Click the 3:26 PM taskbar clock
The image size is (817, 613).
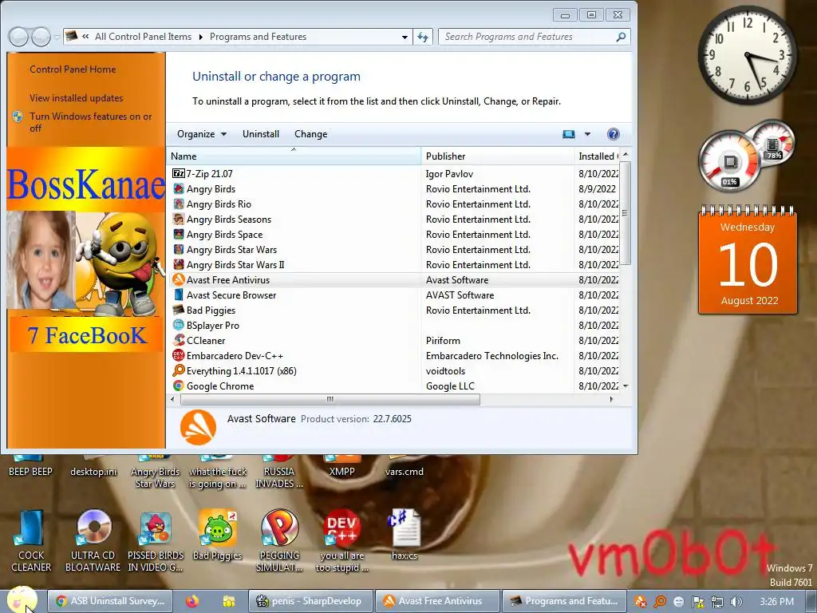coord(776,602)
